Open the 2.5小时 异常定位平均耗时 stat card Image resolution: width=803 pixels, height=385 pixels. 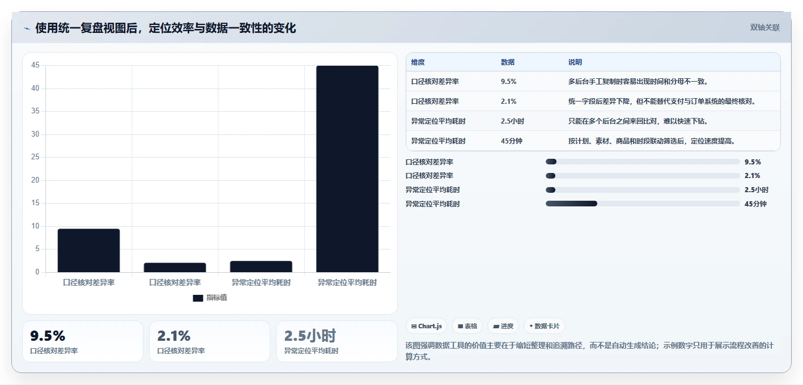[x=337, y=341]
